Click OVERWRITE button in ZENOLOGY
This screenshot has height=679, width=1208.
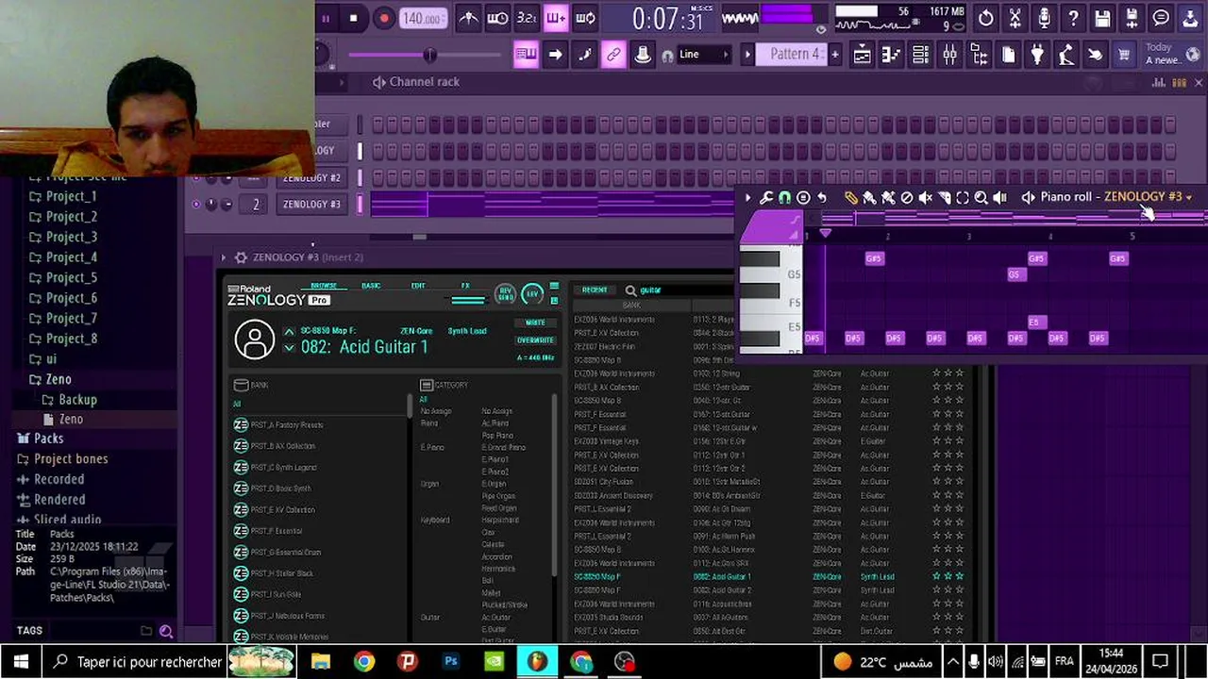(535, 340)
